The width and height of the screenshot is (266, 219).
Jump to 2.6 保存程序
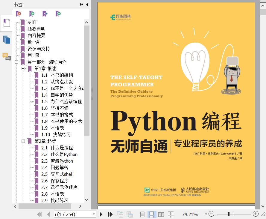(55, 181)
